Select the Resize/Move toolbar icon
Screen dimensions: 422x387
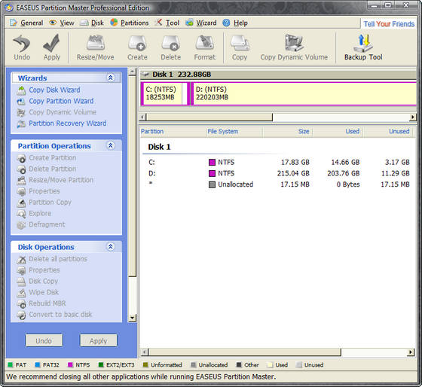click(95, 47)
